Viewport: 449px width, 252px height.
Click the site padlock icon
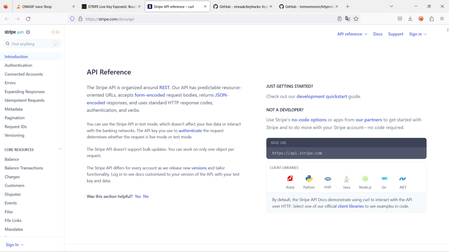coord(80,19)
